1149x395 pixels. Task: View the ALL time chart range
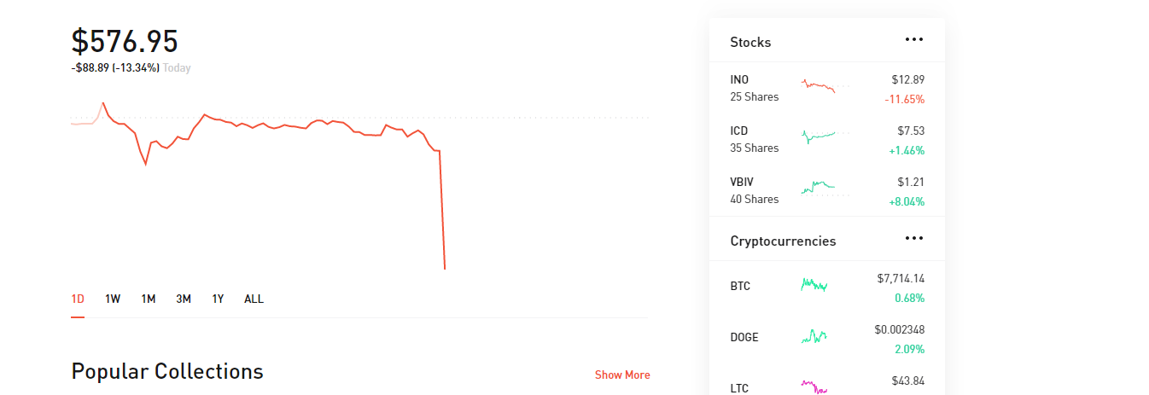pos(254,299)
